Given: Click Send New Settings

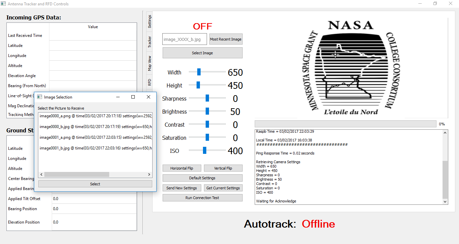Looking at the screenshot, I should point(182,188).
